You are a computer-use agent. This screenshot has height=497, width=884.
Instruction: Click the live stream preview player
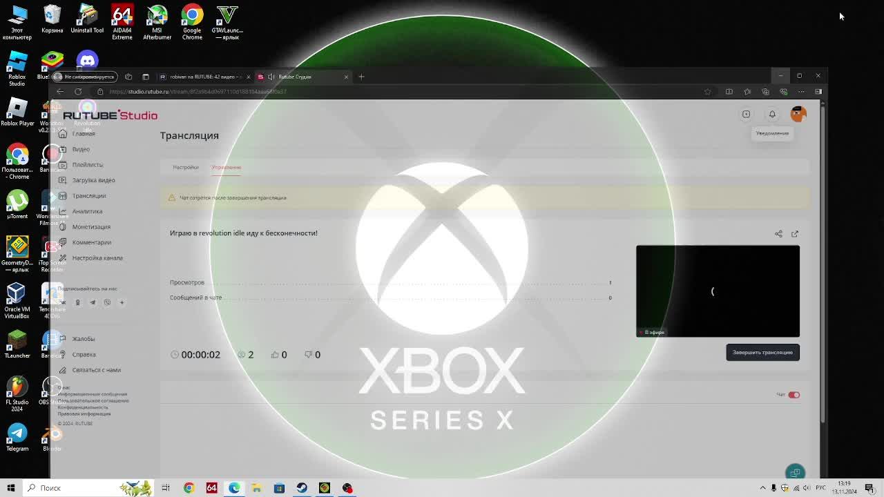(718, 291)
